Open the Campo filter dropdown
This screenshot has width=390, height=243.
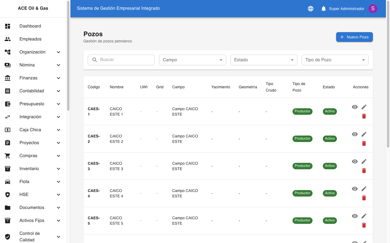click(192, 60)
